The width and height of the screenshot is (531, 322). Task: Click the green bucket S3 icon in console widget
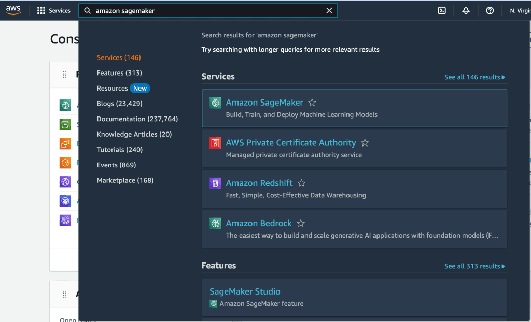65,124
